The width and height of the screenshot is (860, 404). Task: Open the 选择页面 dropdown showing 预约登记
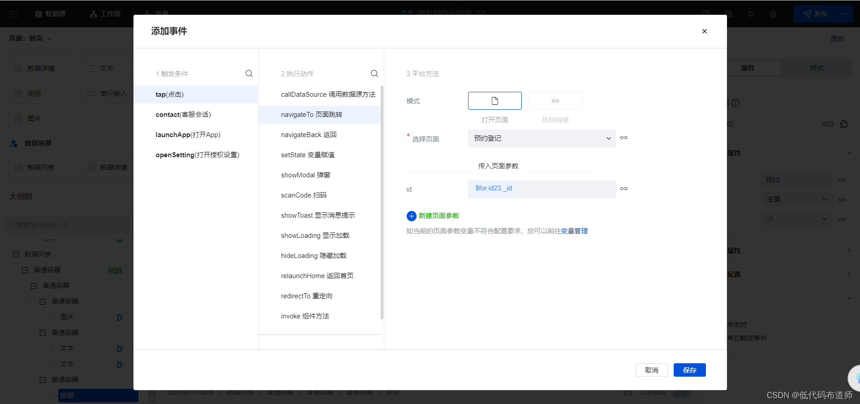(542, 138)
